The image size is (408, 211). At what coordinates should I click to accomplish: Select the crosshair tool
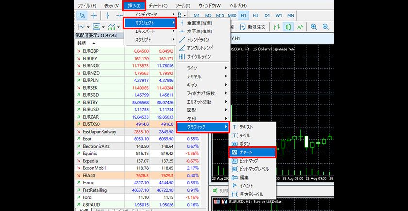point(94,15)
